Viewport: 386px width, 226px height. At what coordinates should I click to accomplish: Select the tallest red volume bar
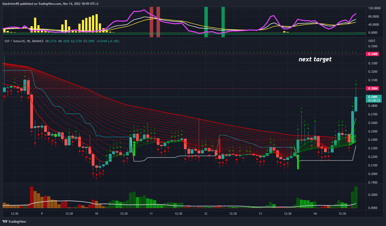[x=31, y=197]
